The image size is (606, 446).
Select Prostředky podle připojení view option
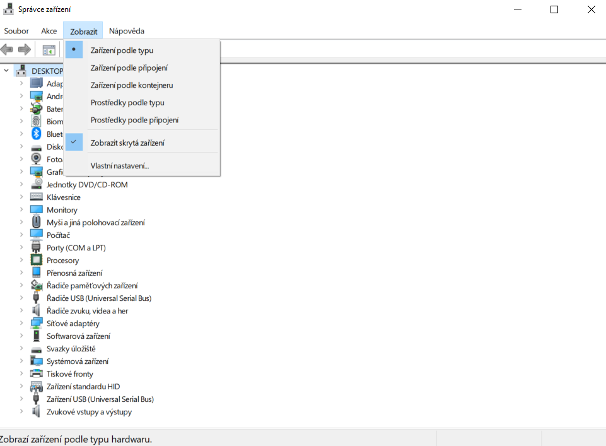tap(143, 120)
